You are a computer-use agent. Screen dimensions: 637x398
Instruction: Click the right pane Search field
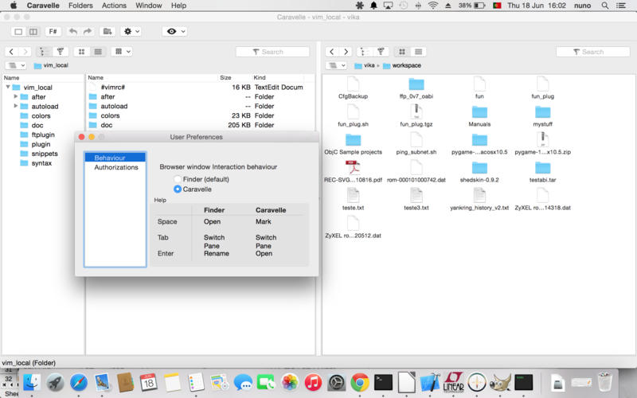point(592,52)
